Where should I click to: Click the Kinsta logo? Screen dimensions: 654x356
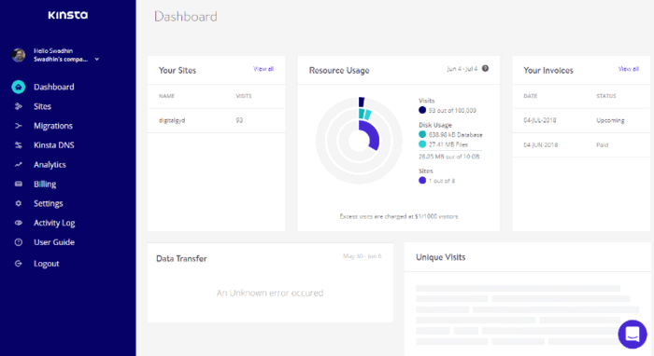[x=67, y=15]
